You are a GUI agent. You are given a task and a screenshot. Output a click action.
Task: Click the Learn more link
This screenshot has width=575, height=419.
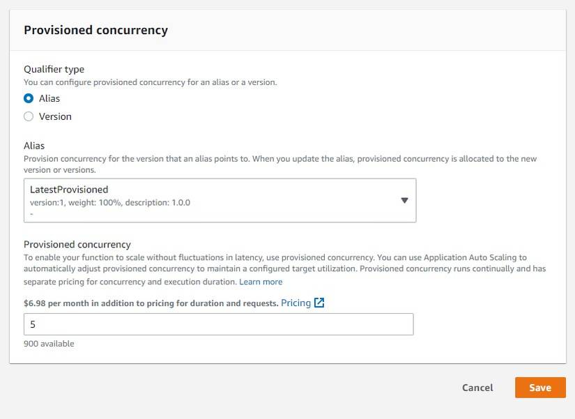[261, 281]
